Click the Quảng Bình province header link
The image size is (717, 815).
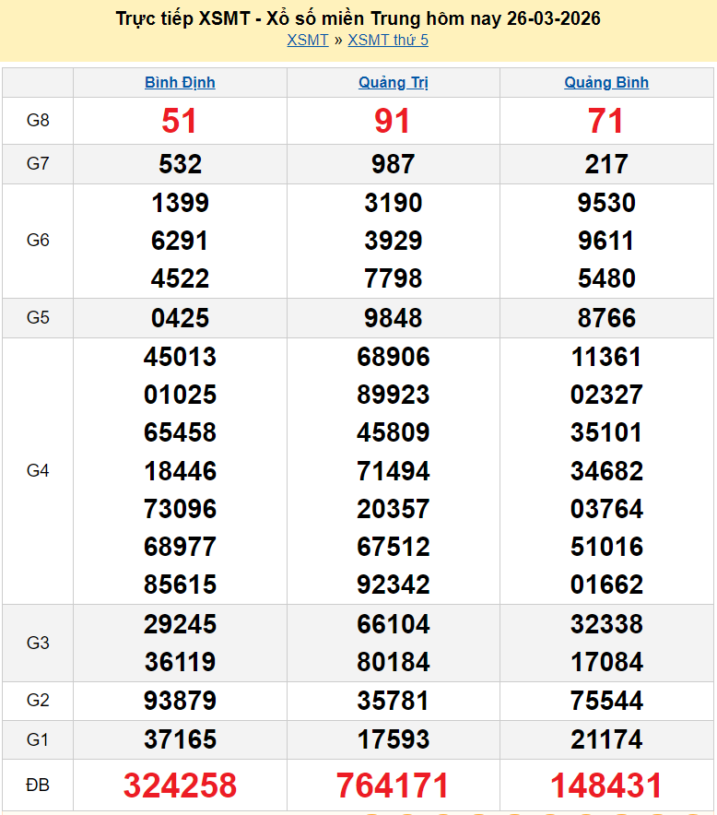(x=606, y=82)
